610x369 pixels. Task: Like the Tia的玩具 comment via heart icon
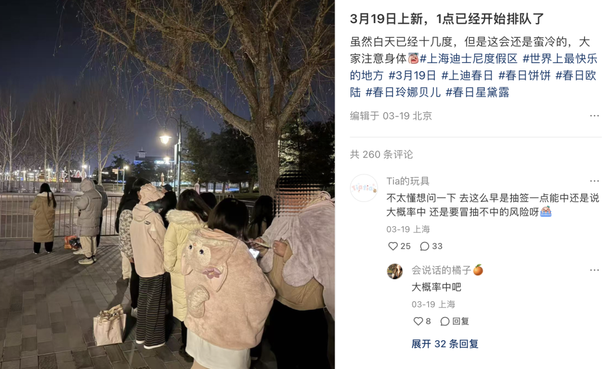click(x=393, y=246)
